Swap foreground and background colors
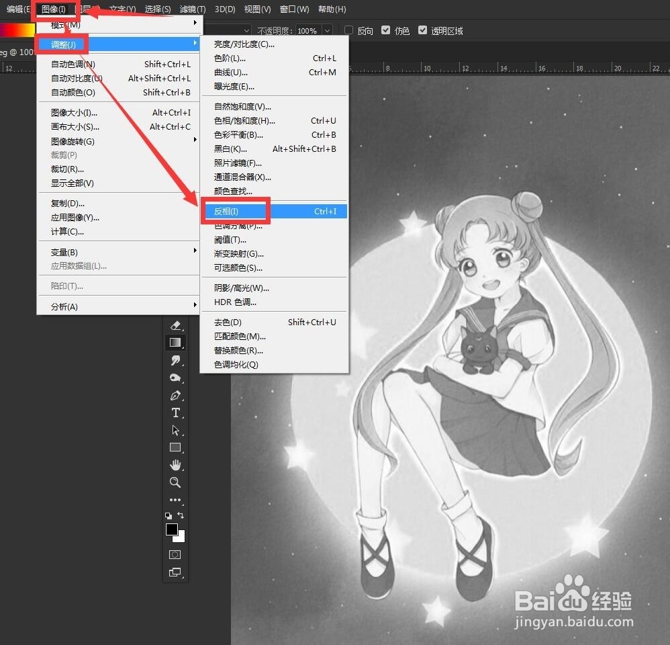 click(x=181, y=515)
